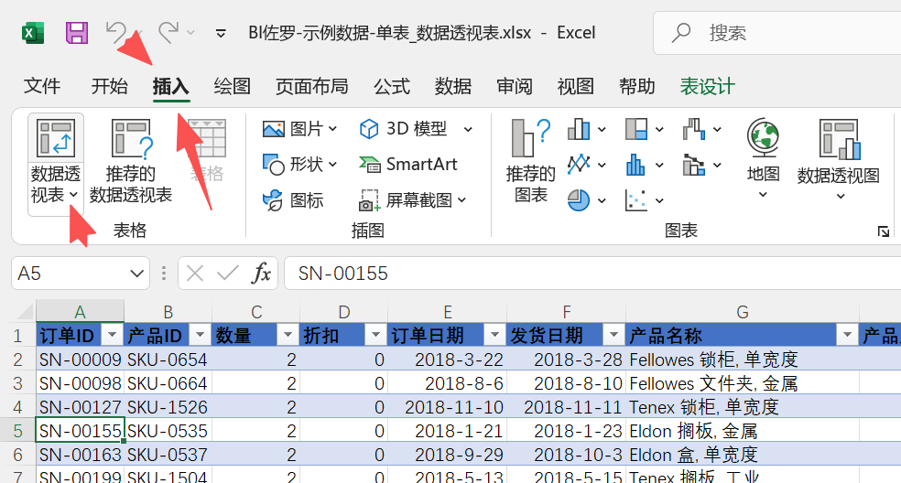This screenshot has height=483, width=901.
Task: Open the 地图 map chart menu
Action: click(x=763, y=159)
